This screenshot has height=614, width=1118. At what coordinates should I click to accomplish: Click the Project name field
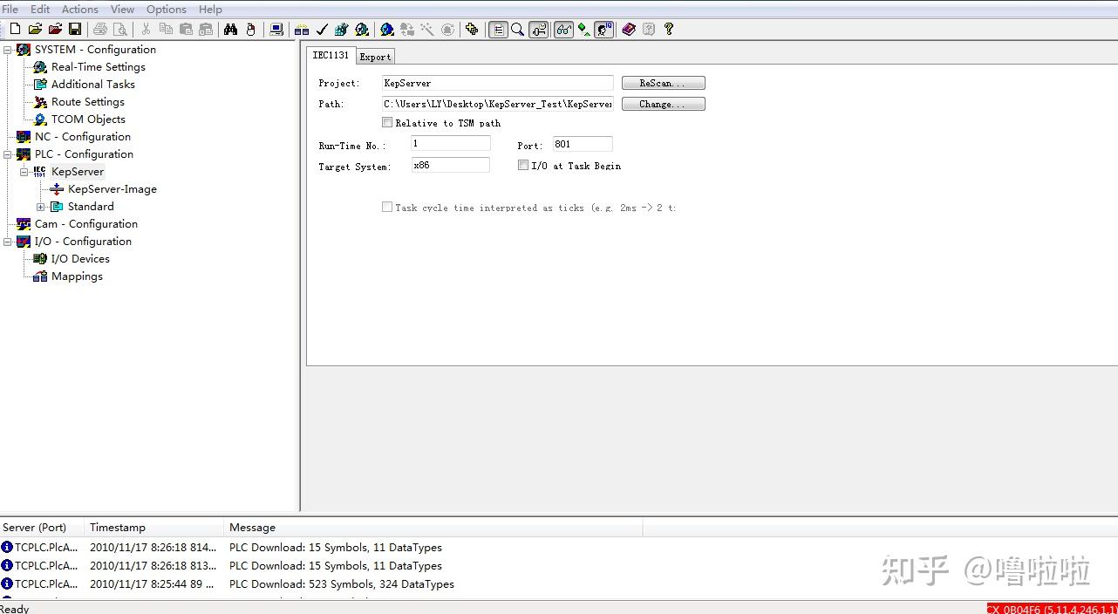(498, 83)
